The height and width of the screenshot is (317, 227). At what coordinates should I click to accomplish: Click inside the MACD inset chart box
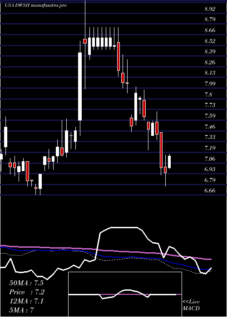[x=125, y=294]
